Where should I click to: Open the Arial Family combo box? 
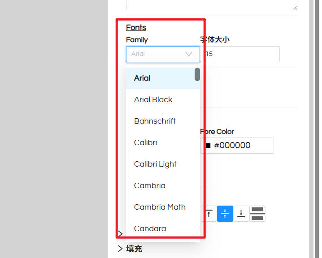tap(163, 54)
